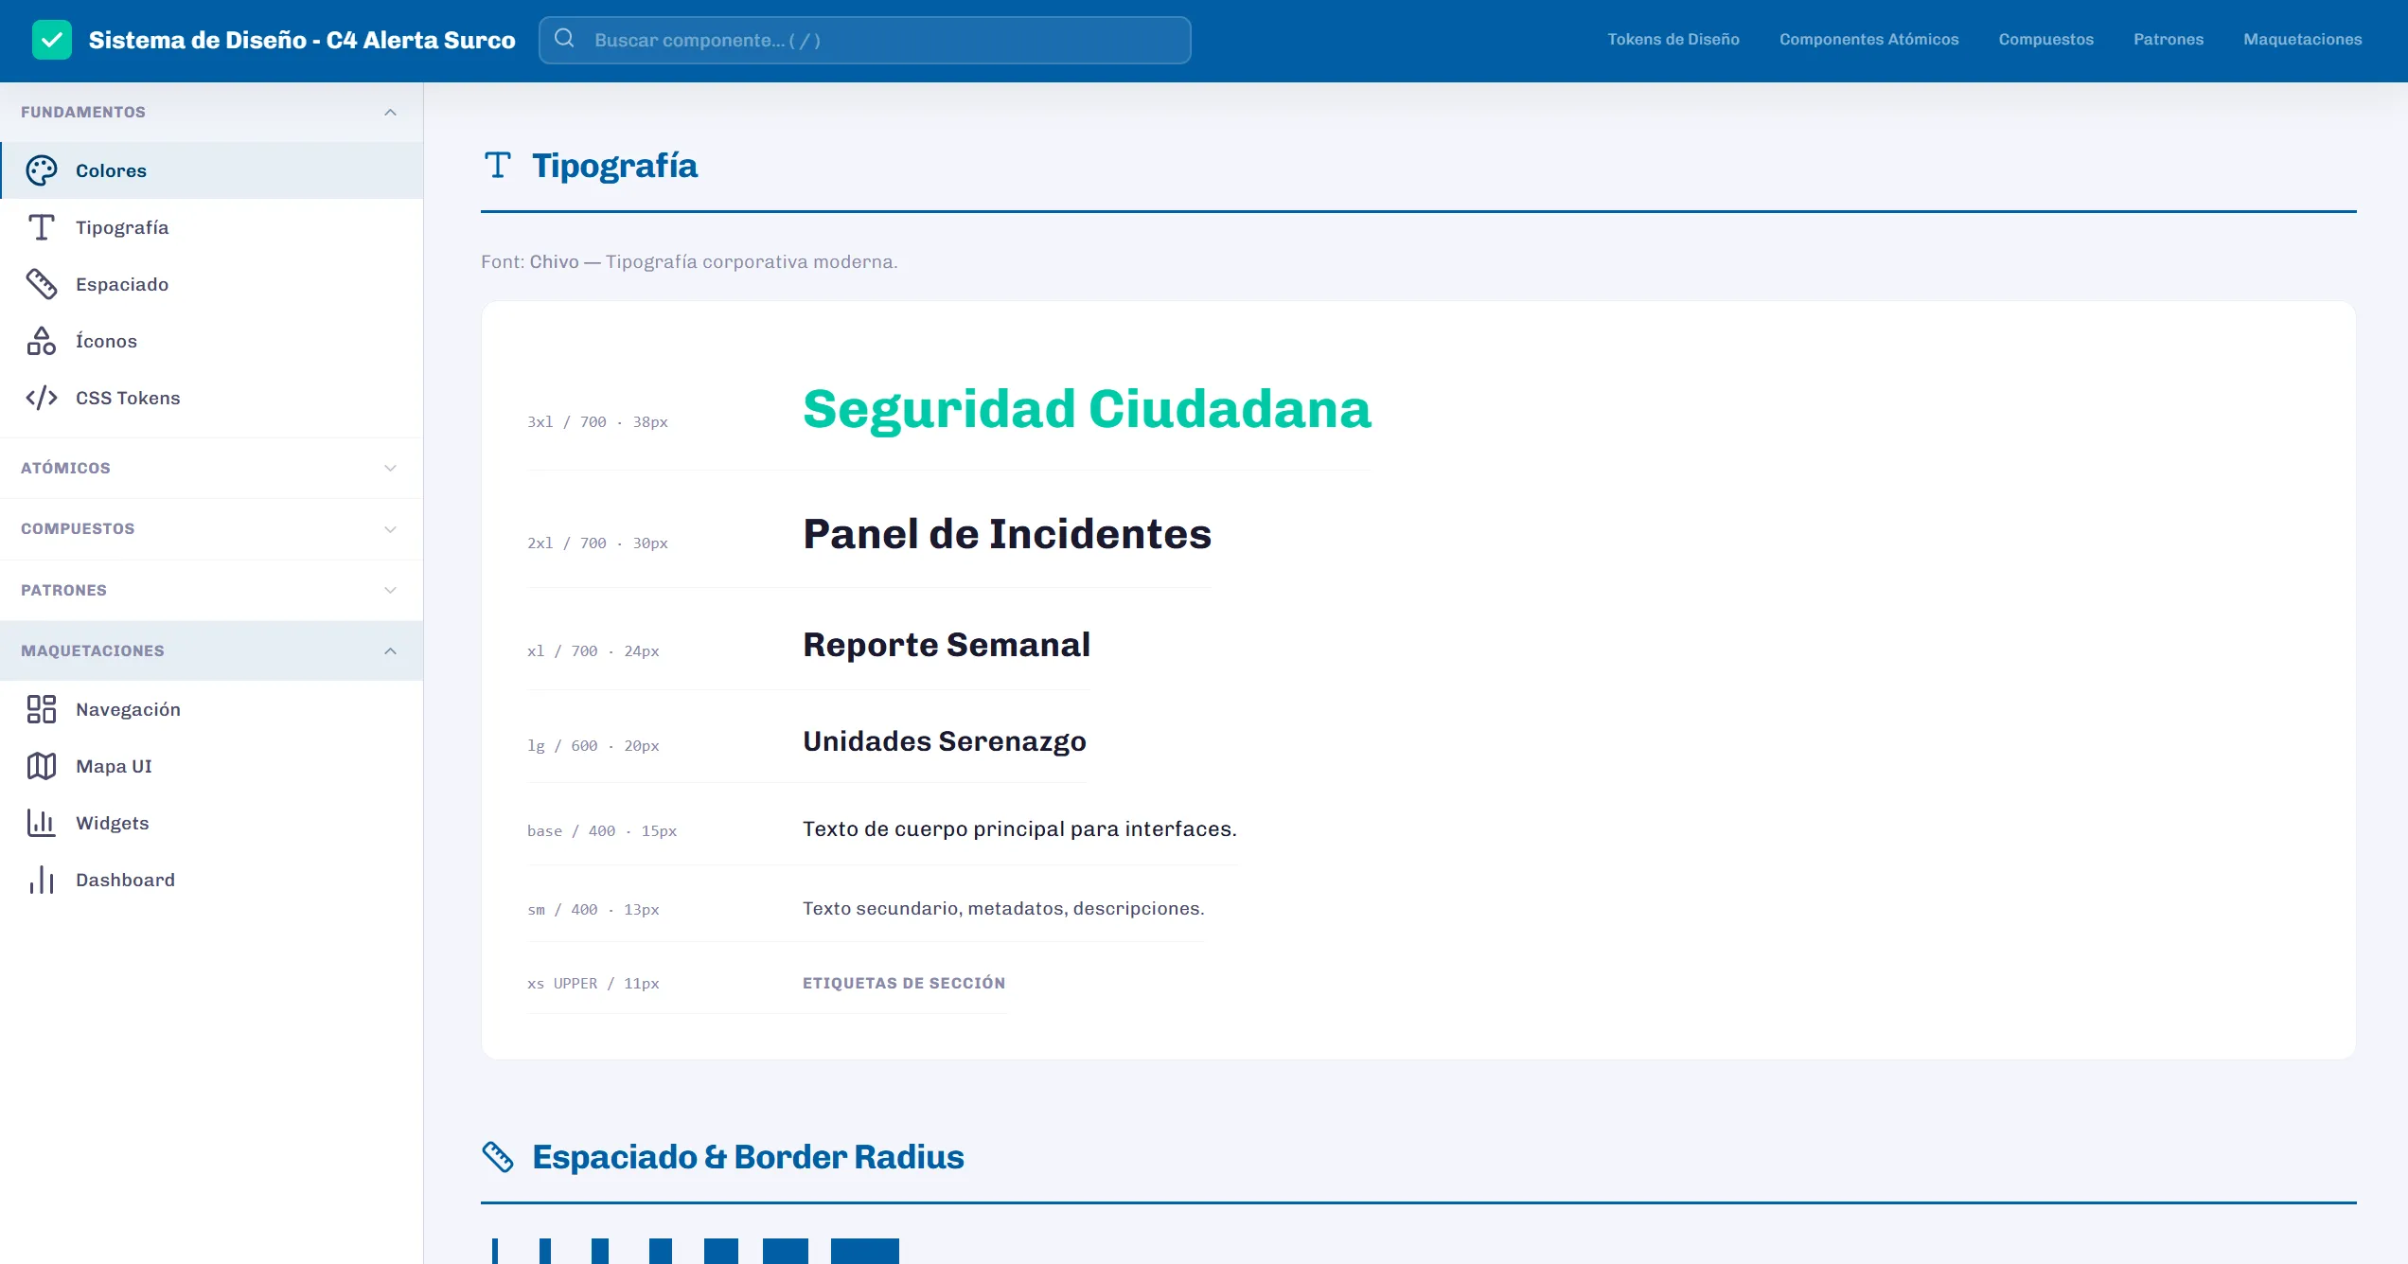The width and height of the screenshot is (2408, 1264).
Task: Click 'Texto de cuerpo principal para interfaces.'
Action: 1019,829
